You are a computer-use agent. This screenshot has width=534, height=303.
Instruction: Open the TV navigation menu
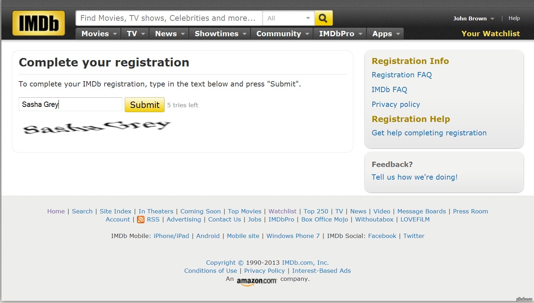[x=135, y=34]
